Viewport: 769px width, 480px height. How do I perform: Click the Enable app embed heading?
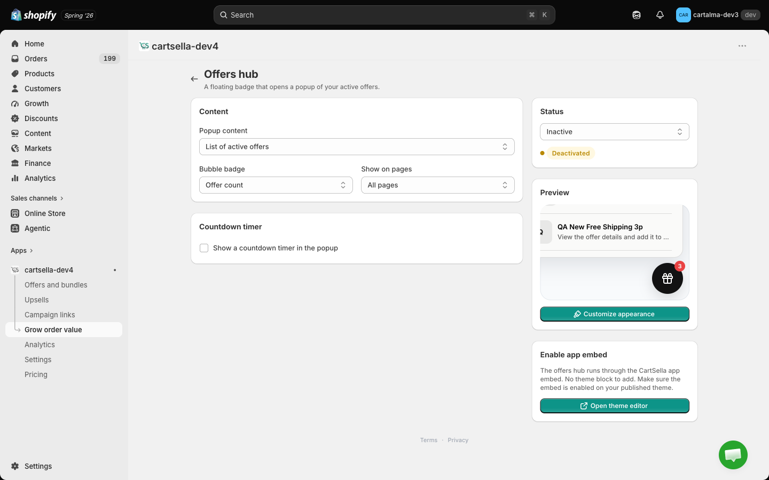574,355
